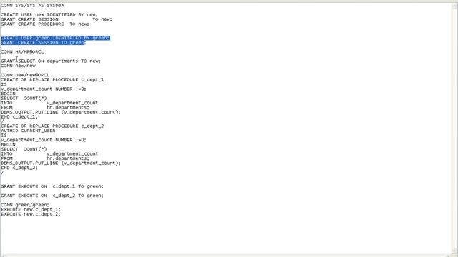458x257 pixels.
Task: Click the AUTHID CURRENT_USER line
Action: (28, 131)
